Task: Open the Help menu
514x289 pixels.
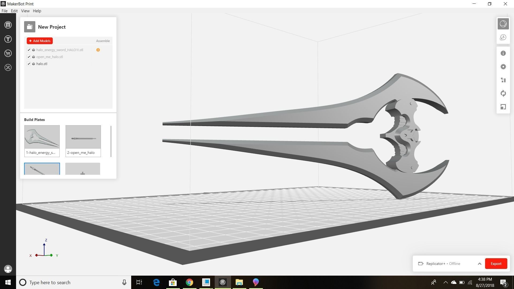Action: (37, 11)
